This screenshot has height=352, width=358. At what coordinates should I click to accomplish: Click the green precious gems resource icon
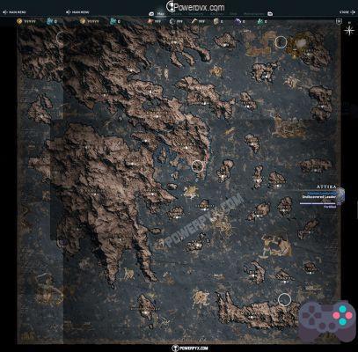(259, 21)
